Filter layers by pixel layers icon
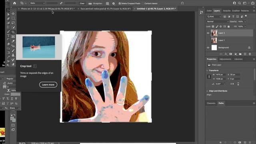Viewport: 256px width, 144px height. point(225,16)
